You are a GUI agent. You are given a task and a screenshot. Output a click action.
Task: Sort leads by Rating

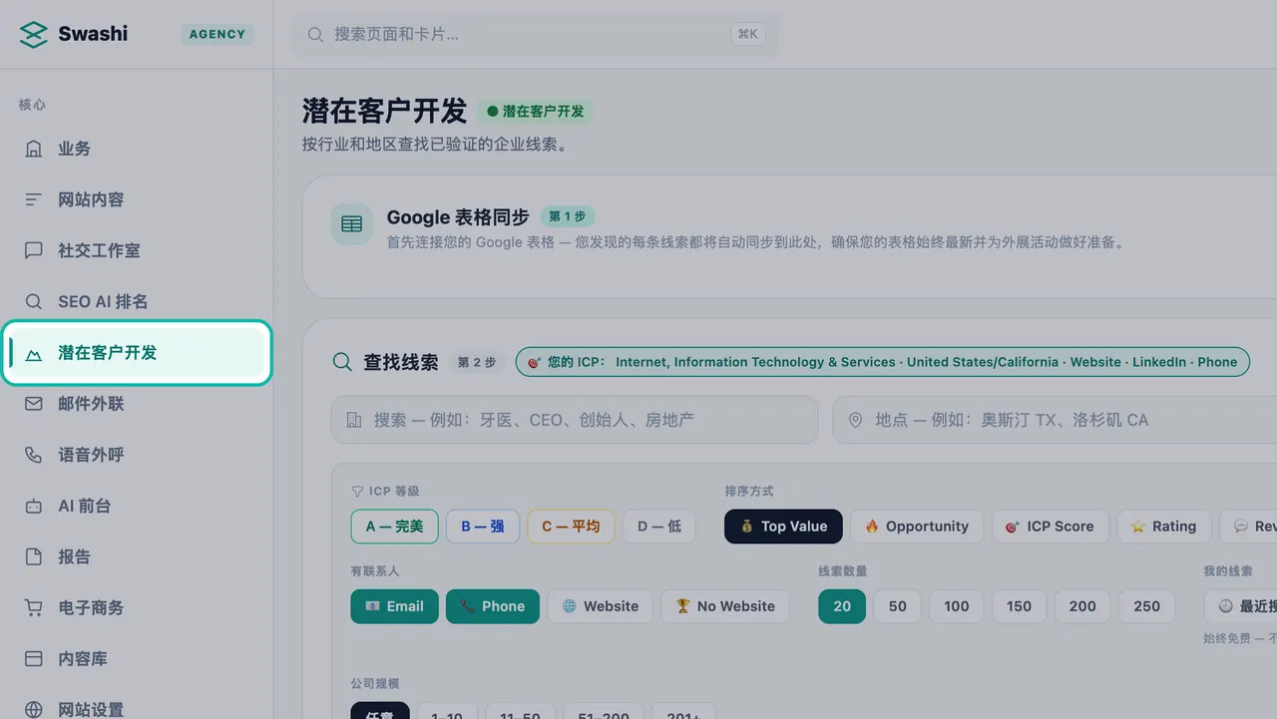1164,527
